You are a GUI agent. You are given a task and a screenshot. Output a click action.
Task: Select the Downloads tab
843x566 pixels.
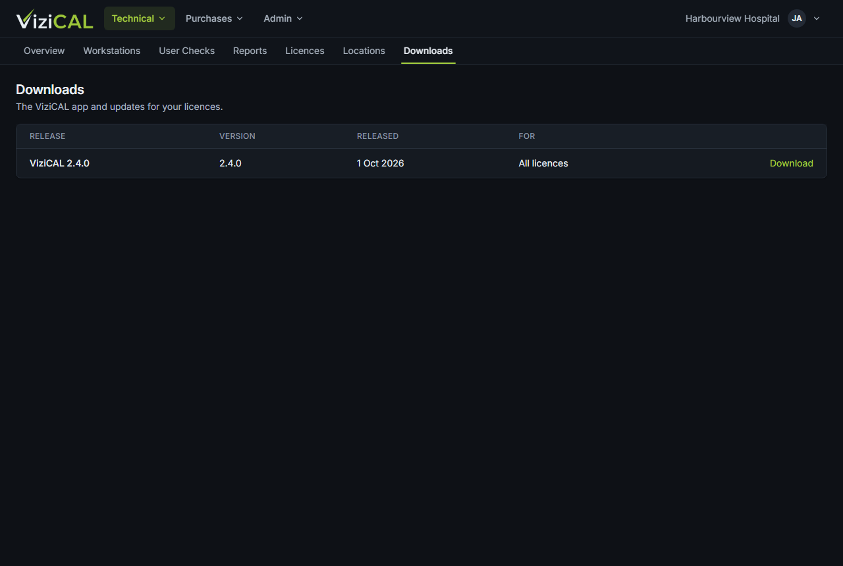point(428,51)
